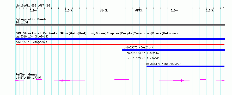Select the nsv1059678 blue variant bar
232x95 pixels.
(173, 50)
